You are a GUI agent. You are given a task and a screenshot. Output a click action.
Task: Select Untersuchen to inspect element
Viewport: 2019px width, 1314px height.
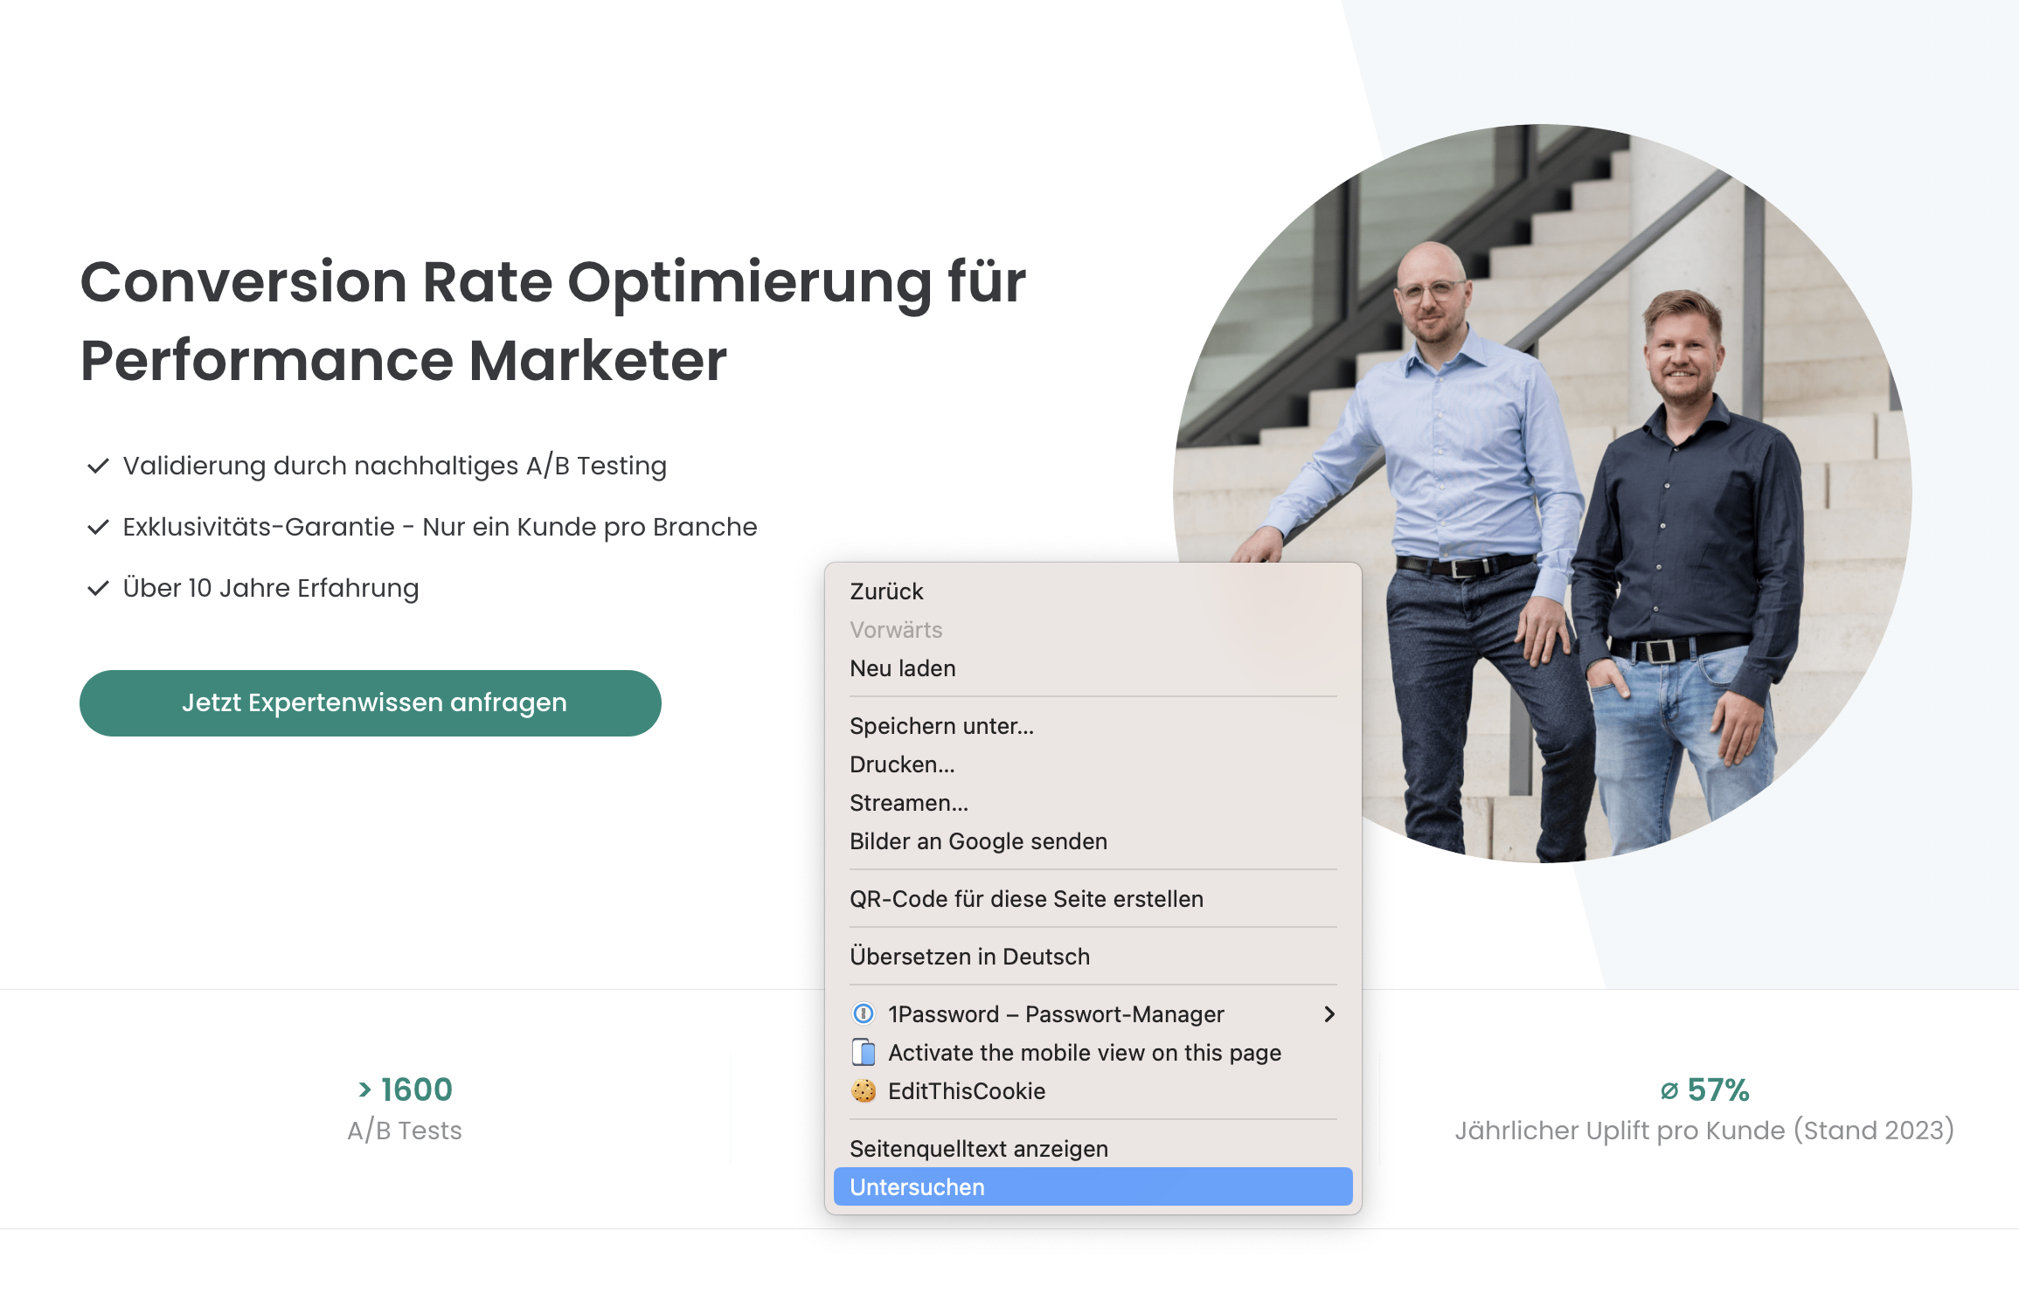coord(1093,1187)
